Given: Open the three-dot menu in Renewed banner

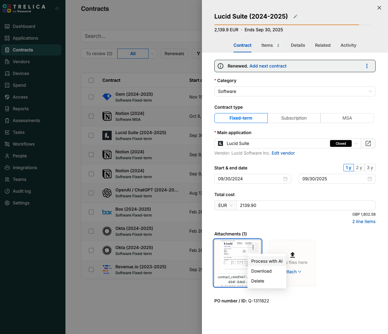Looking at the screenshot, I should (x=367, y=66).
